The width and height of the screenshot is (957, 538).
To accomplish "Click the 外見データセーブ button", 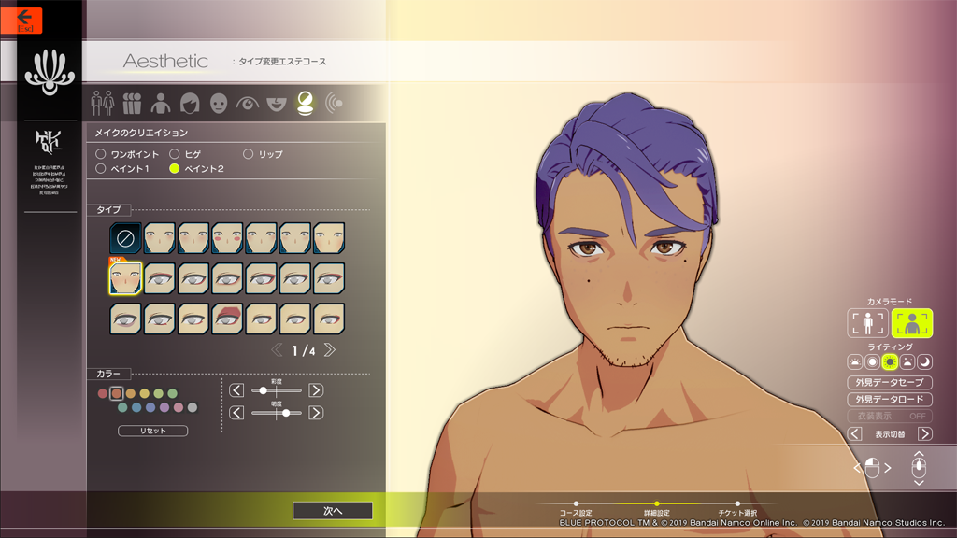I will click(889, 383).
